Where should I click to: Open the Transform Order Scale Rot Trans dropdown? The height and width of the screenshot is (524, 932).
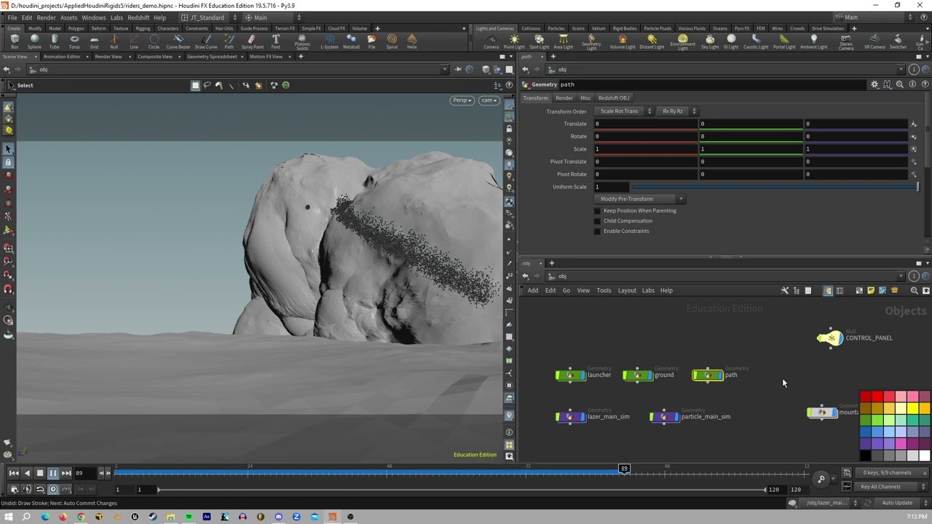click(623, 111)
